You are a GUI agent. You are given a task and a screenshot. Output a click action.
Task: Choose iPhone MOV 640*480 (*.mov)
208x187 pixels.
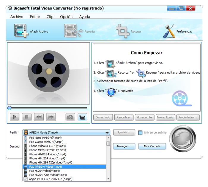pos(64,150)
